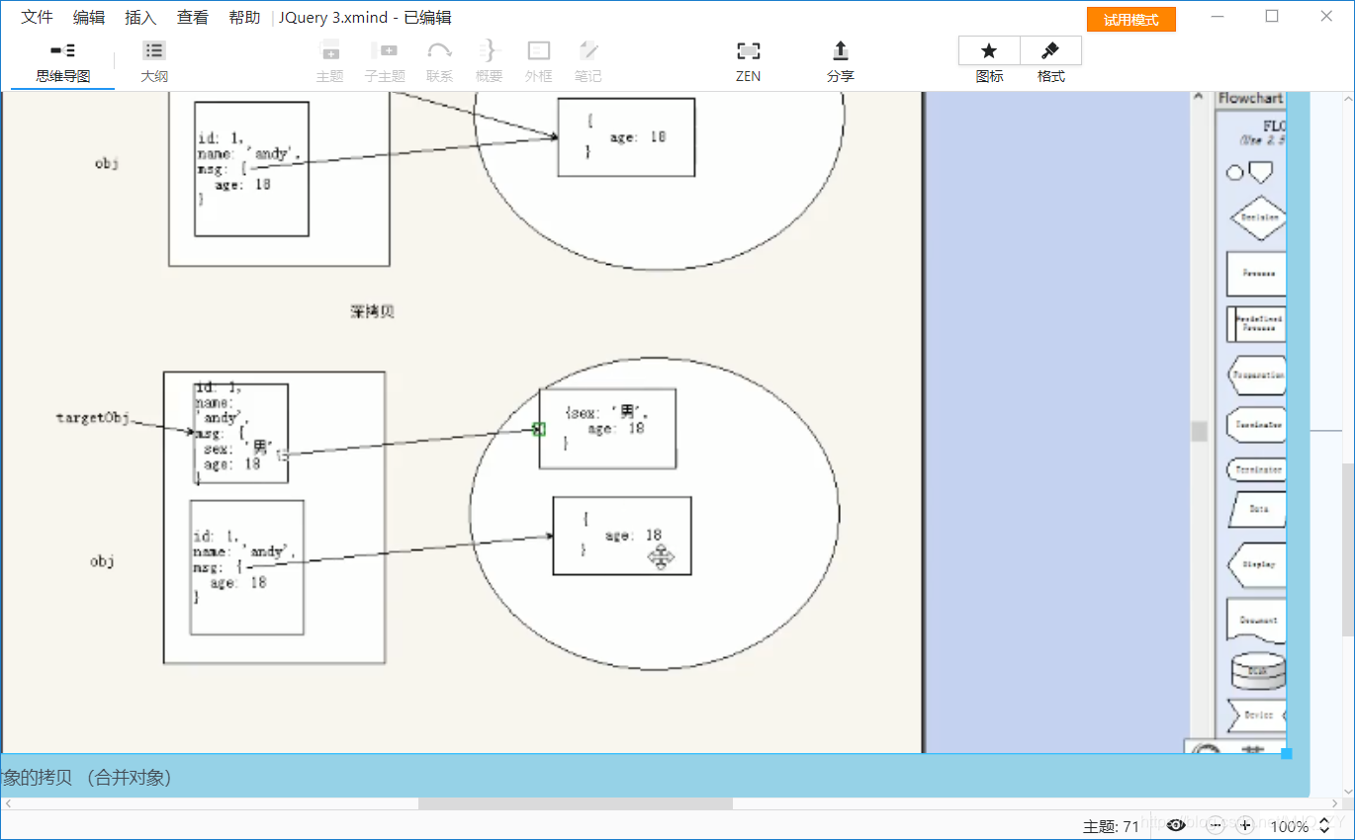Open the 插入 menu

tap(140, 18)
